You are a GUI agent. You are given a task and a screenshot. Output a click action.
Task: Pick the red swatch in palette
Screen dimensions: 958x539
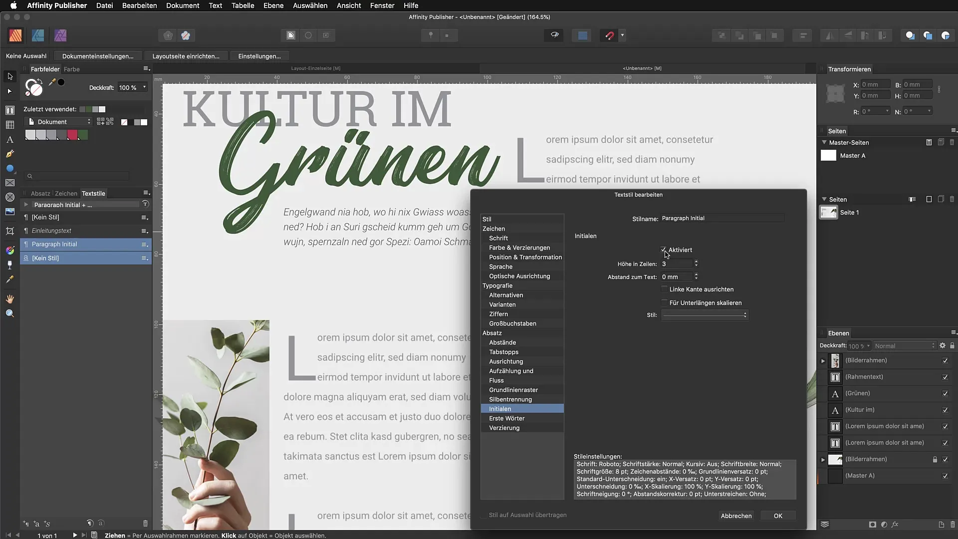(x=72, y=135)
